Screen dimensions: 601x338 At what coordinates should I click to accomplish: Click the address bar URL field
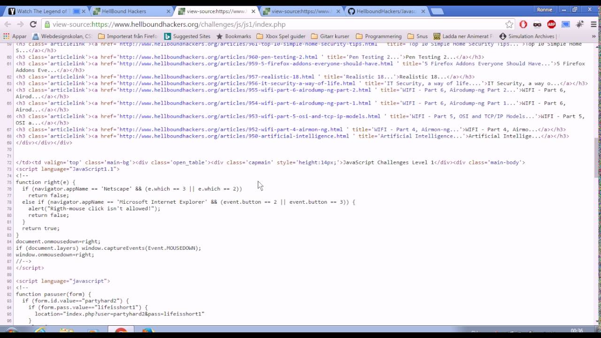[272, 24]
